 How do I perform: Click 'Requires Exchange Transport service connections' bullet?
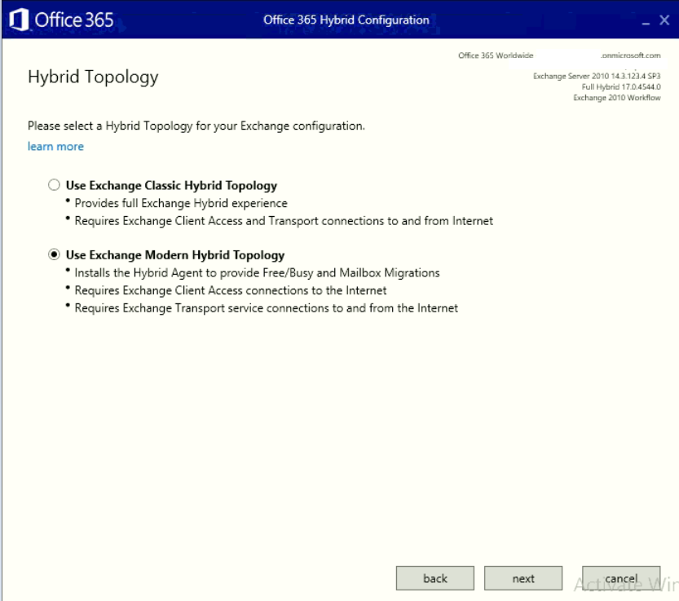point(266,308)
